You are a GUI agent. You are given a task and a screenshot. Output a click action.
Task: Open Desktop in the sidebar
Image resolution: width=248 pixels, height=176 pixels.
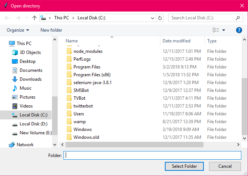coord(24,61)
